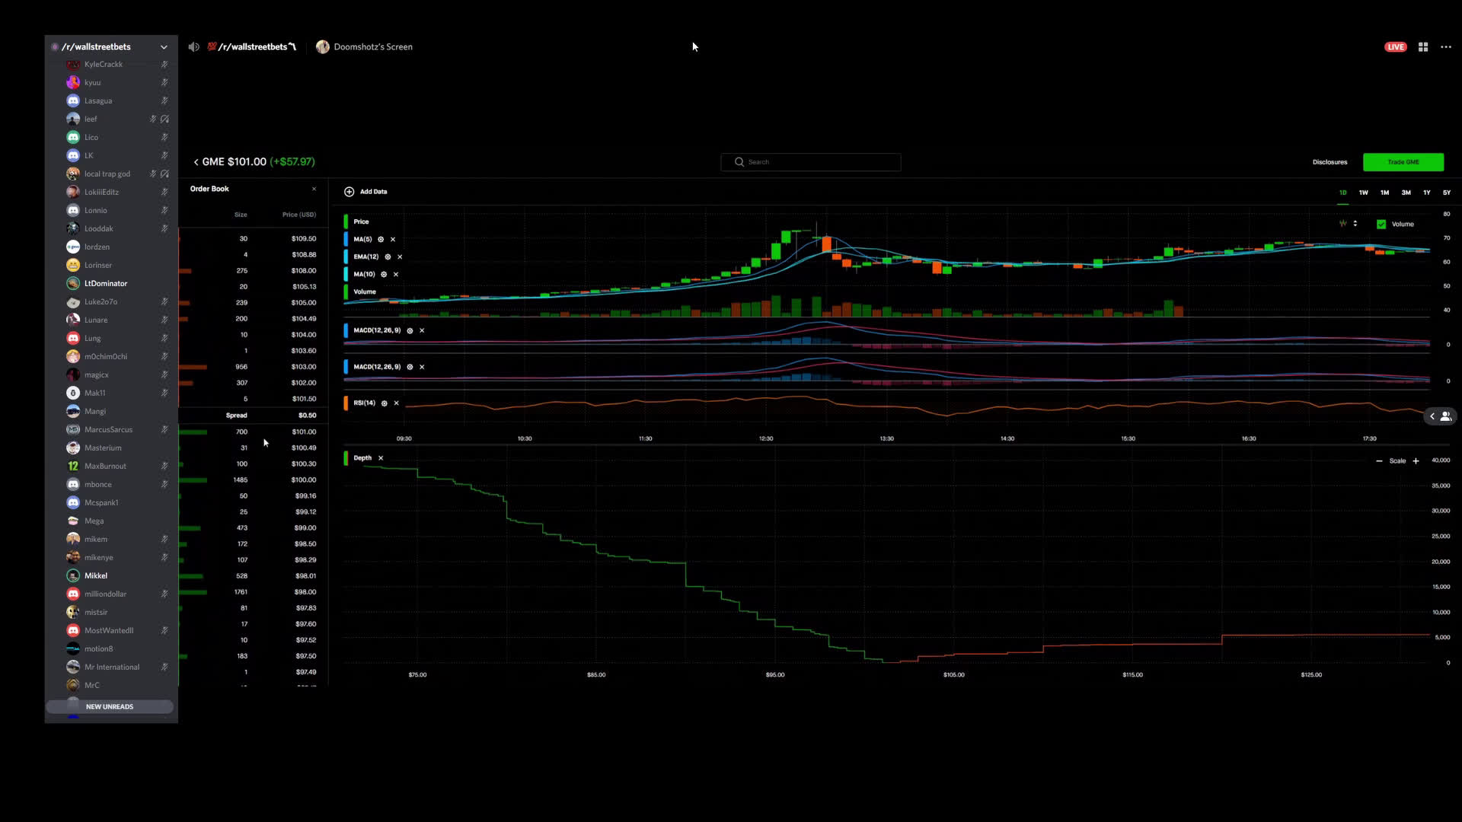Click the green Trade GME button
The width and height of the screenshot is (1462, 822).
(1403, 162)
